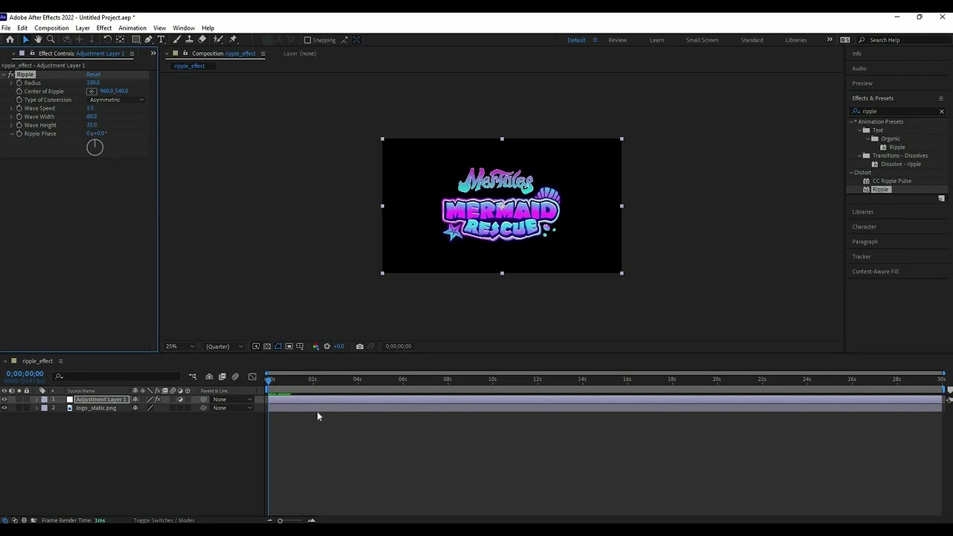This screenshot has width=953, height=536.
Task: Take snapshot with camera icon in viewer
Action: pyautogui.click(x=360, y=346)
